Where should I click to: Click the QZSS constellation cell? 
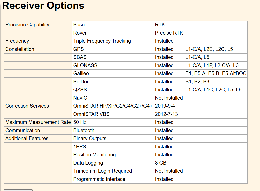80,90
